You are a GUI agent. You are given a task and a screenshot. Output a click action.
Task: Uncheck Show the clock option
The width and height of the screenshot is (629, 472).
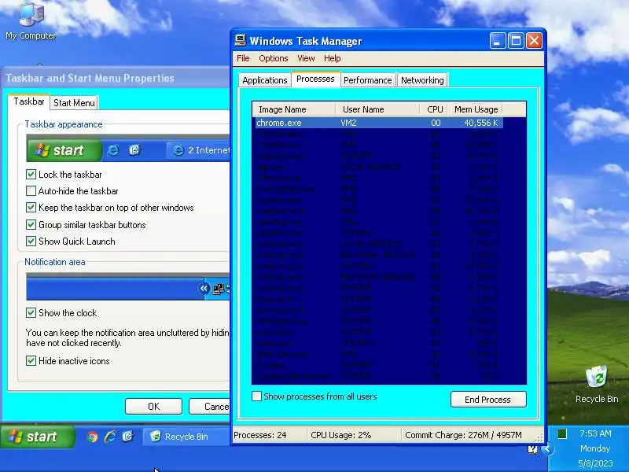coord(31,312)
